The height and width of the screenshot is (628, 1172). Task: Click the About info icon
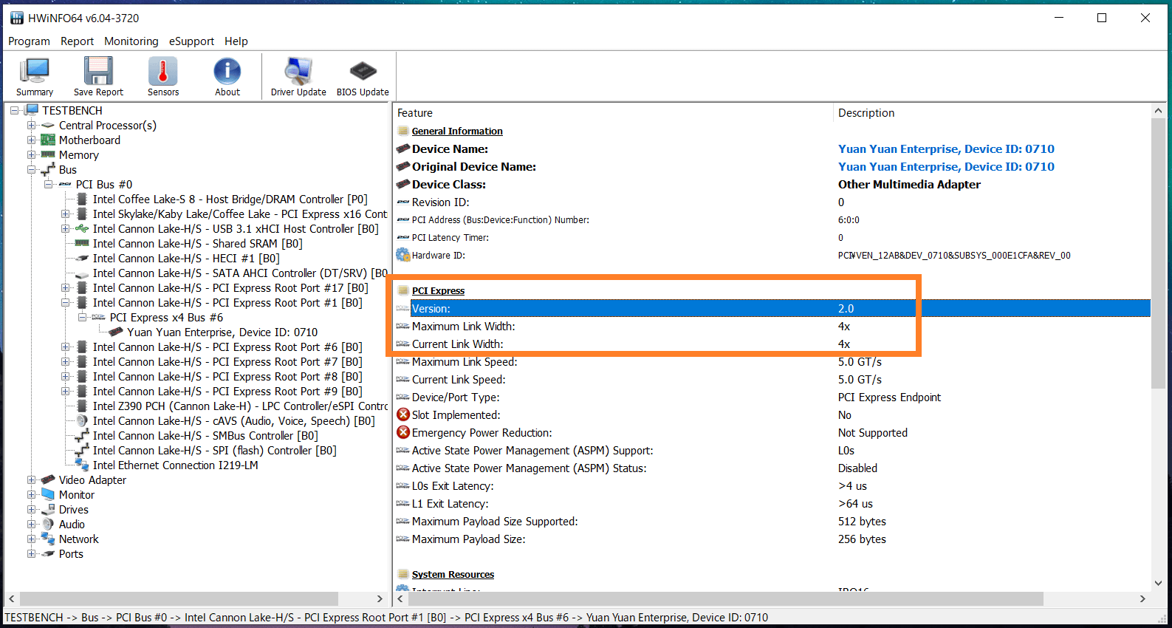227,71
